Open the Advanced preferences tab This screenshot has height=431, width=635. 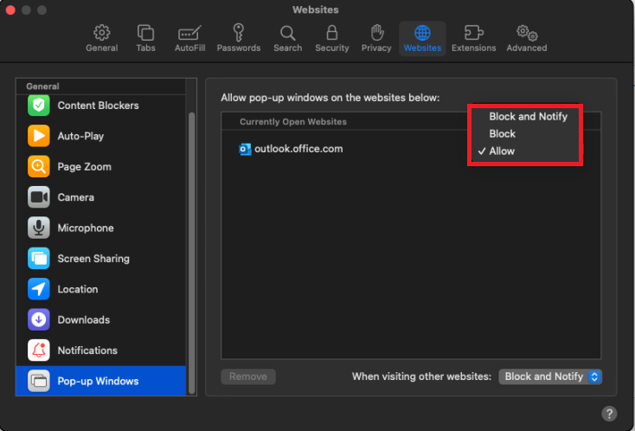pyautogui.click(x=527, y=39)
